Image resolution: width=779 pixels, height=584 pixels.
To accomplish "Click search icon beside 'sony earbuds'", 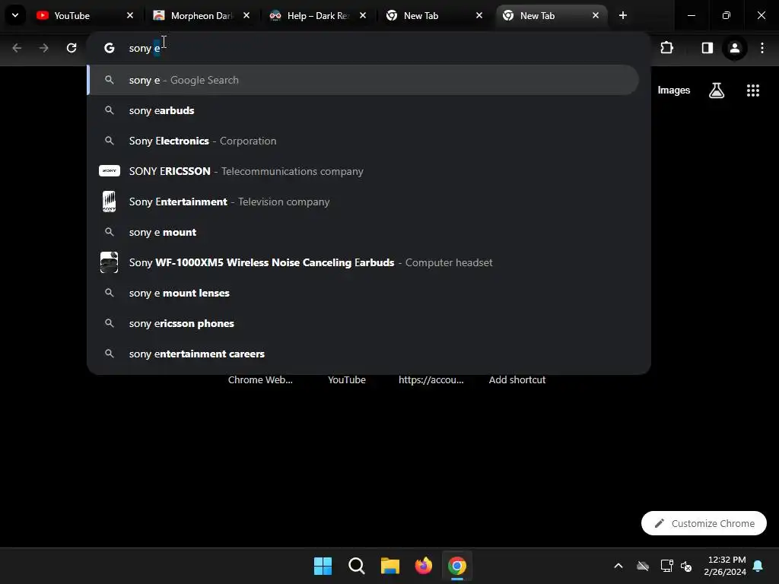I will pos(110,110).
